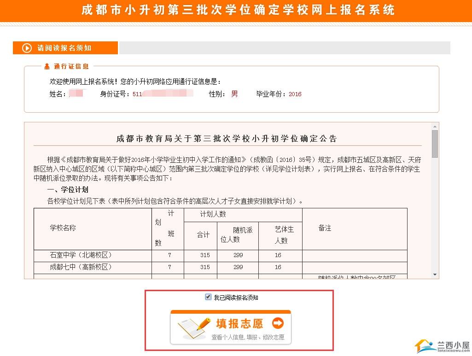The width and height of the screenshot is (472, 356).
Task: Click the notice scrollbar's down arrow
Action: [435, 275]
